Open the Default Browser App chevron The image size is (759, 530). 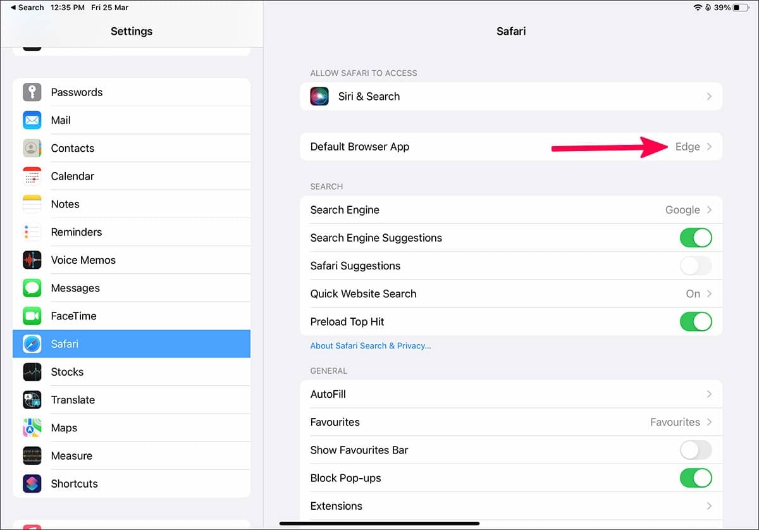pos(710,146)
